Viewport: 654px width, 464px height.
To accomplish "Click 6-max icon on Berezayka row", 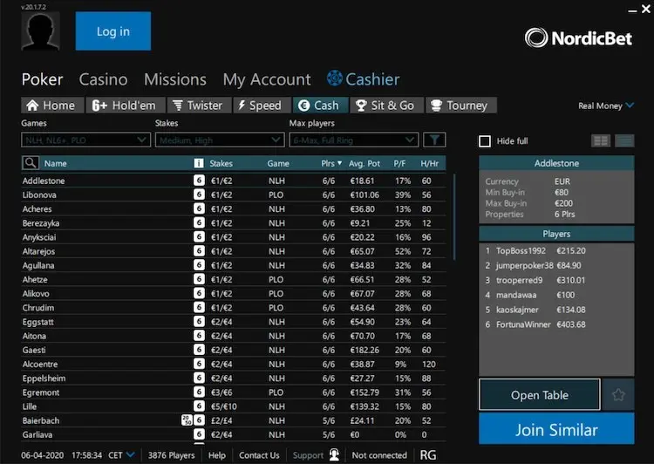I will [199, 222].
